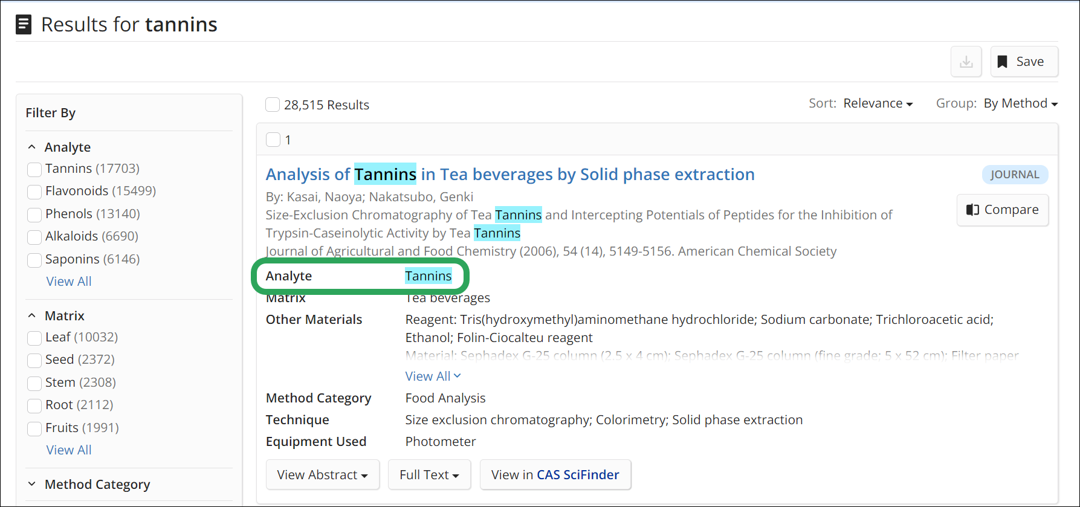The width and height of the screenshot is (1080, 507).
Task: Select result number 1 checkbox
Action: click(x=273, y=140)
